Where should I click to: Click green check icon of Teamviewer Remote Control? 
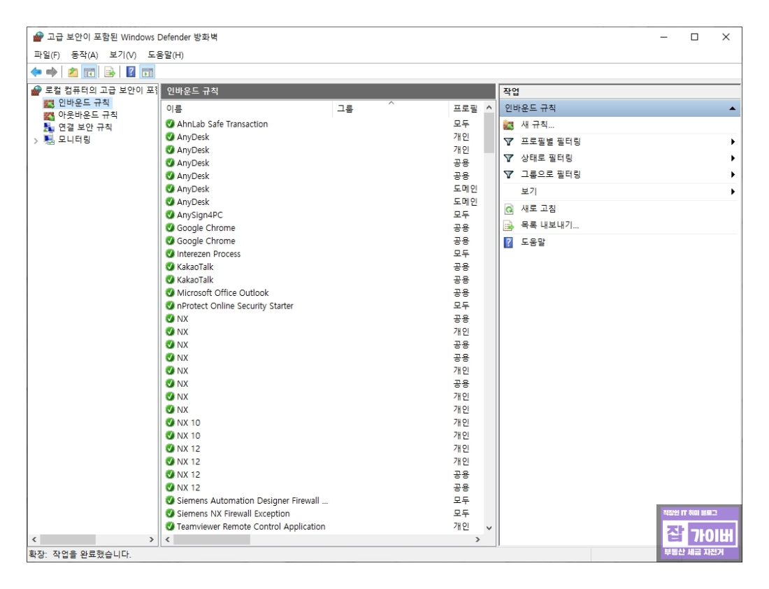point(170,526)
